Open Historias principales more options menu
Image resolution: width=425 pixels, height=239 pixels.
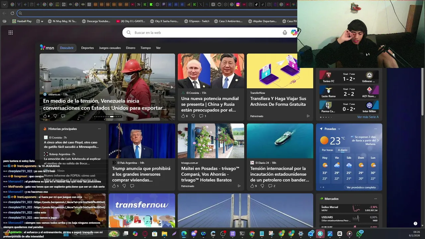coord(99,129)
